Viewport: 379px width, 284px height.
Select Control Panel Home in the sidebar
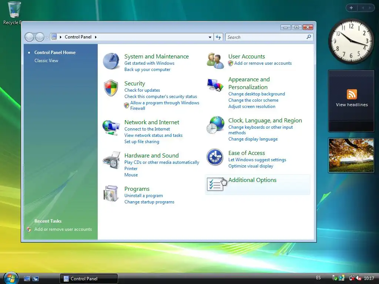(x=55, y=53)
